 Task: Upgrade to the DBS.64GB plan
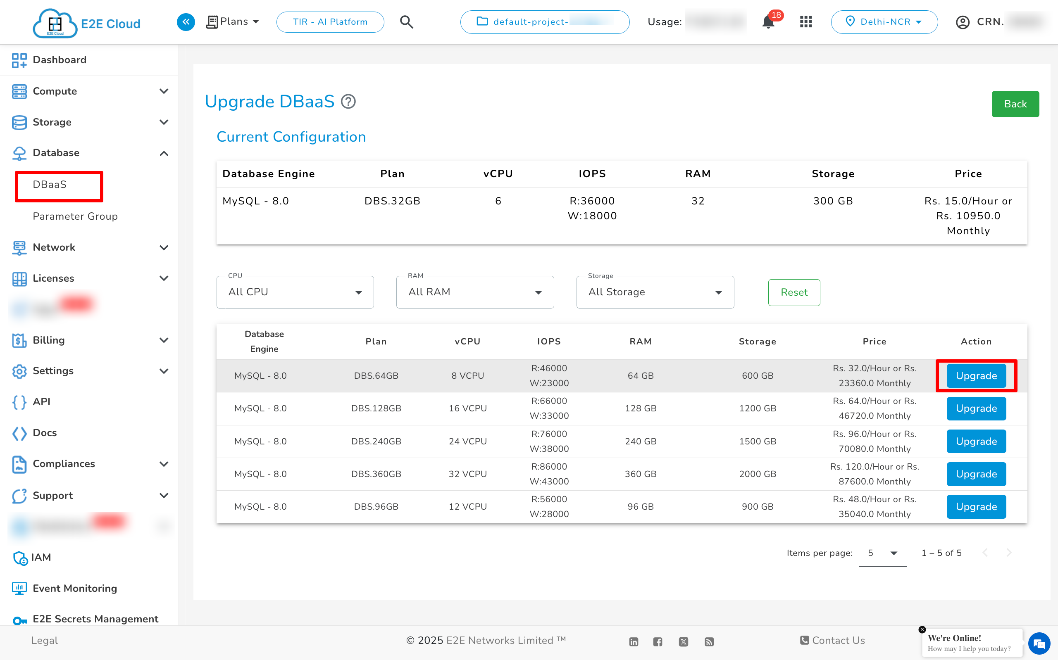[x=976, y=375]
